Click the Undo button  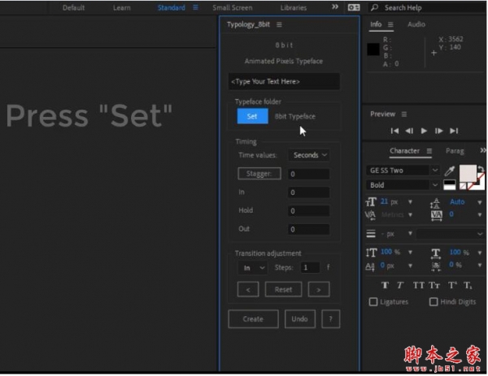tap(299, 320)
